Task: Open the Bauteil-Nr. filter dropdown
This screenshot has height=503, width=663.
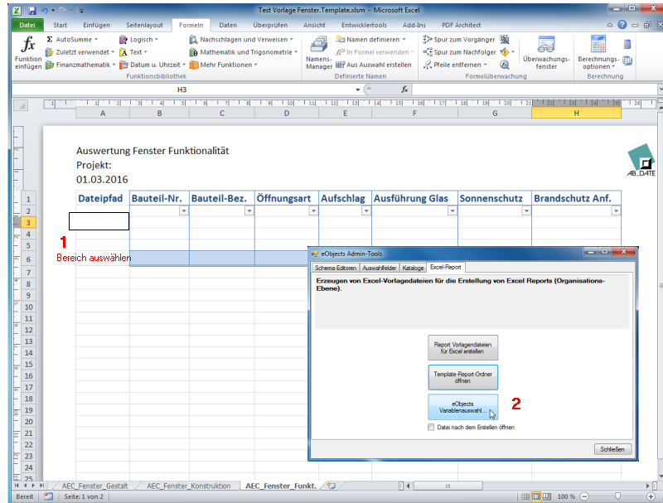Action: coord(183,211)
